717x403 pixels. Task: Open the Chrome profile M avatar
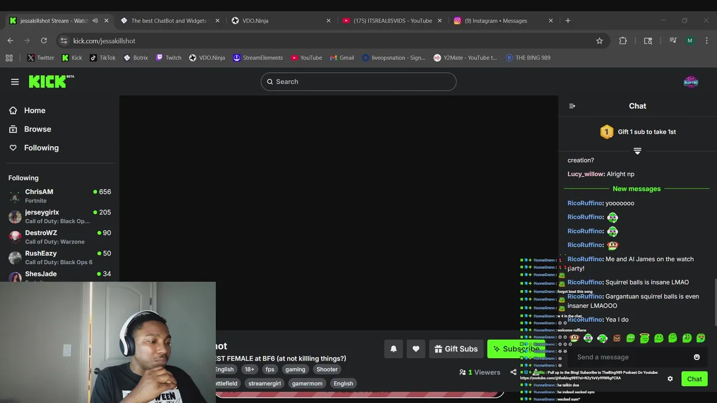(690, 41)
